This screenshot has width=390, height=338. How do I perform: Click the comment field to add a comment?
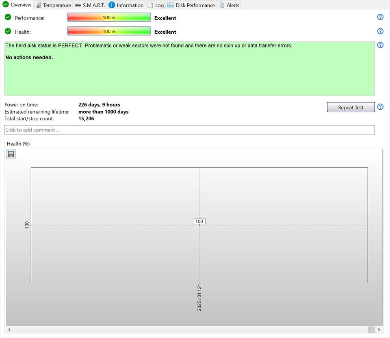pyautogui.click(x=189, y=130)
